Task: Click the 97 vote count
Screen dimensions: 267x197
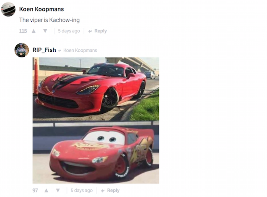Action: 35,191
